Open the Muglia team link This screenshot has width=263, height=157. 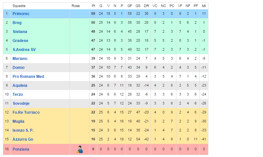[x=19, y=121]
